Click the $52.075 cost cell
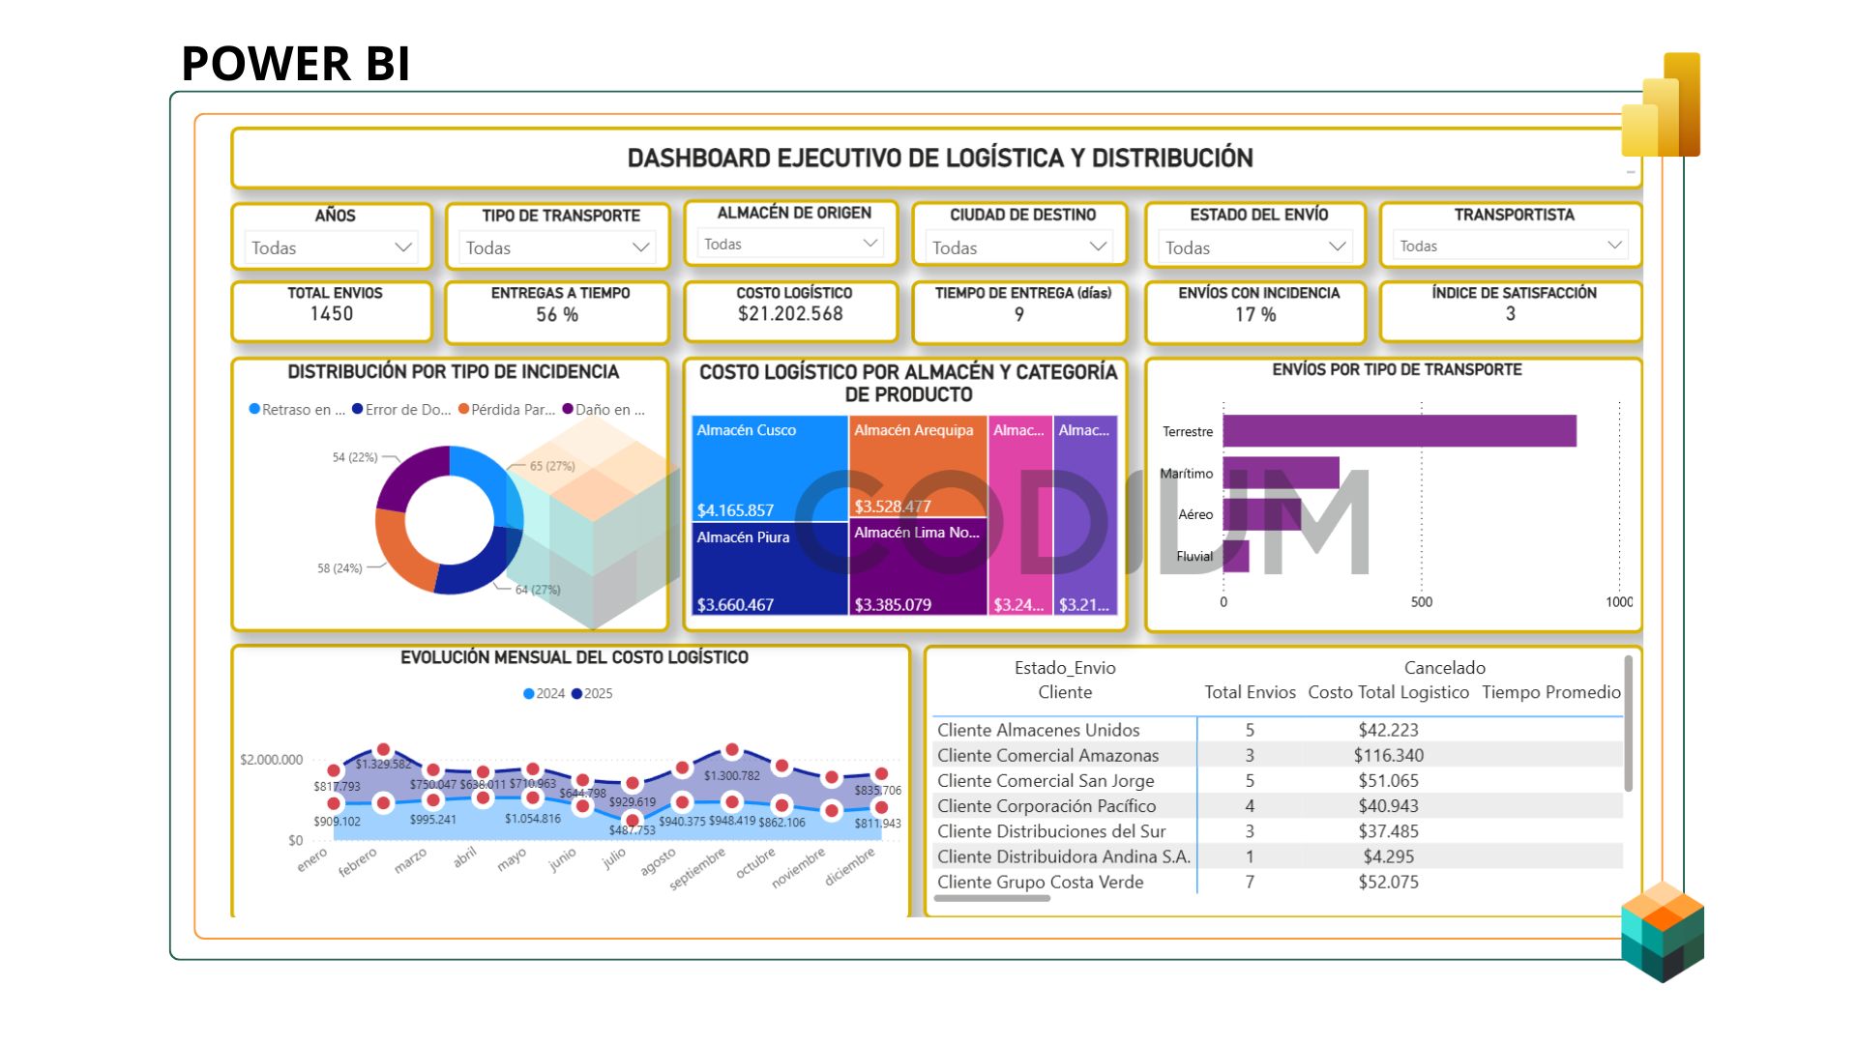 click(x=1388, y=882)
